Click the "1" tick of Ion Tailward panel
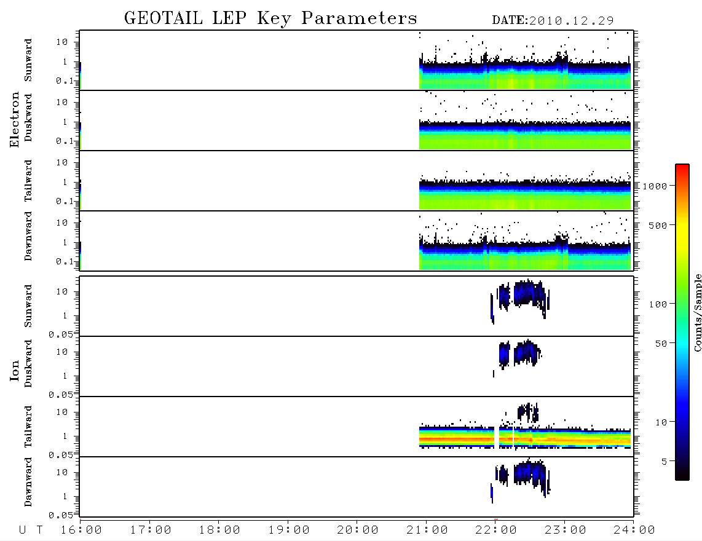Image resolution: width=702 pixels, height=541 pixels. (x=65, y=436)
